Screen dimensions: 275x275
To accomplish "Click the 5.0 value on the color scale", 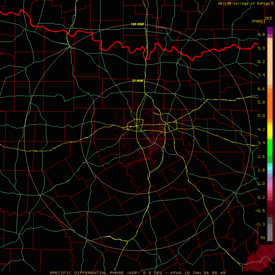I will pyautogui.click(x=261, y=116).
